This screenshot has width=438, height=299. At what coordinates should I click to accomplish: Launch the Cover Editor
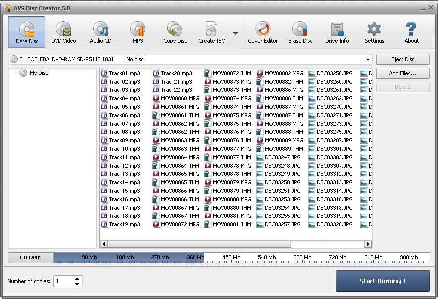click(263, 31)
